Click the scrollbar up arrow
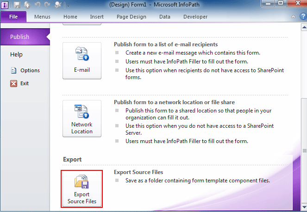Viewport: 307px width, 212px height. point(304,27)
